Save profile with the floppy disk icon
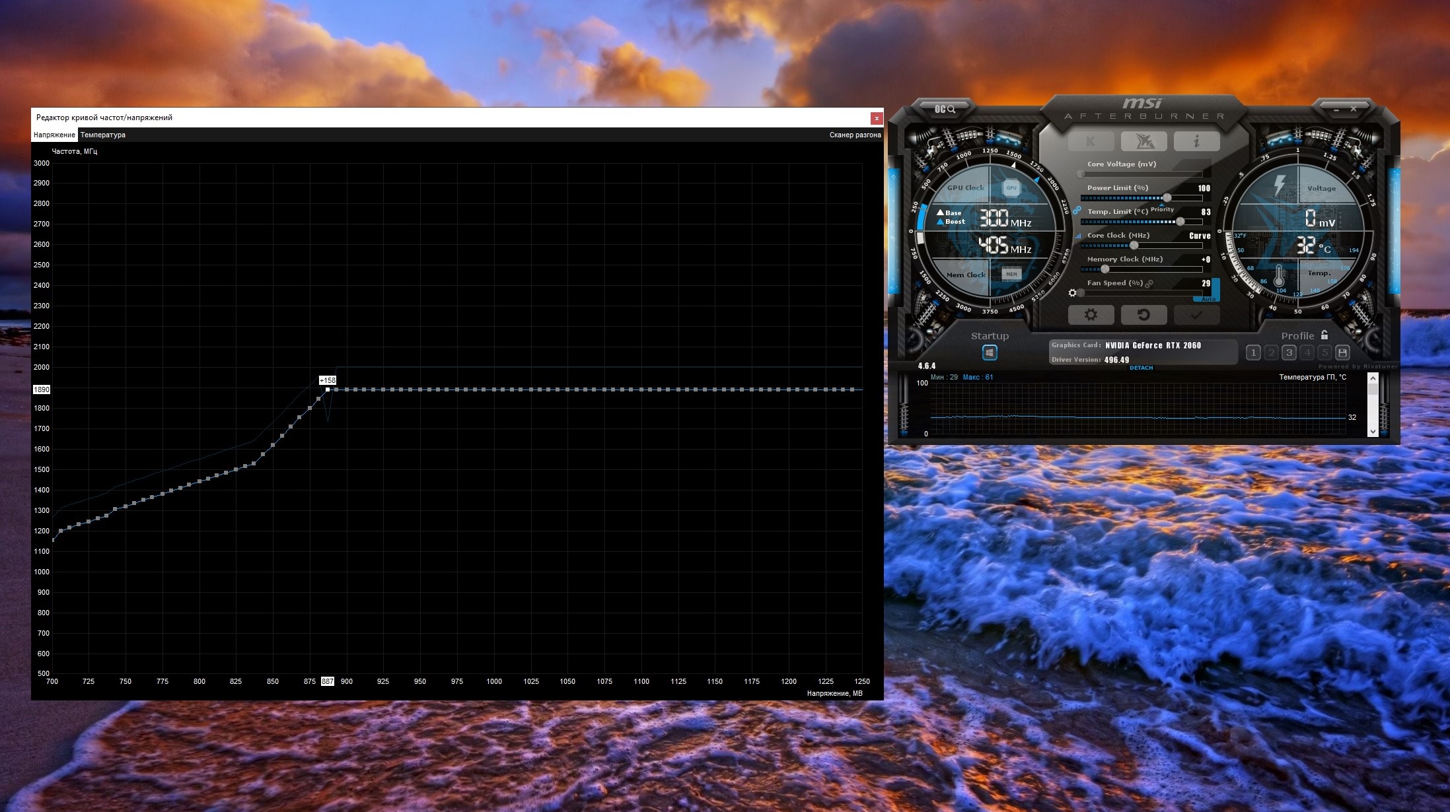The image size is (1450, 812). [x=1342, y=353]
